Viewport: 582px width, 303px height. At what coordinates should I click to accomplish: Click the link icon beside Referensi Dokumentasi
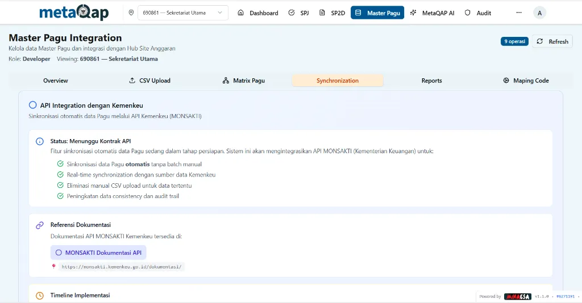[40, 225]
